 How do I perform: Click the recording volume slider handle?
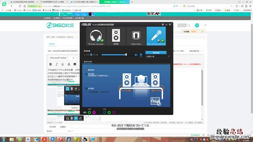(126, 55)
